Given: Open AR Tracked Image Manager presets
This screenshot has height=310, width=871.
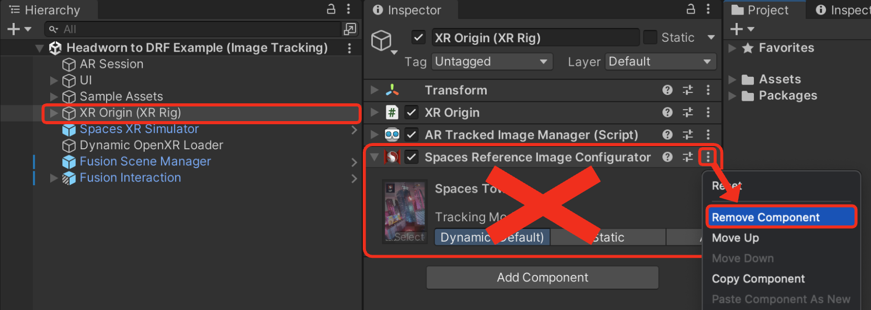Looking at the screenshot, I should [688, 135].
